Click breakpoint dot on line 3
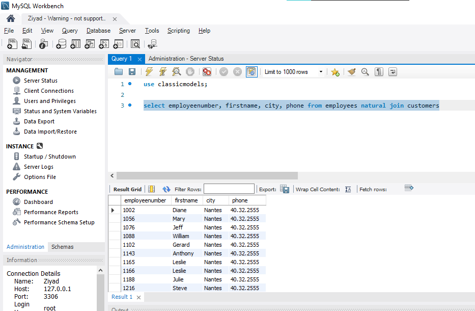This screenshot has width=475, height=311. [130, 106]
